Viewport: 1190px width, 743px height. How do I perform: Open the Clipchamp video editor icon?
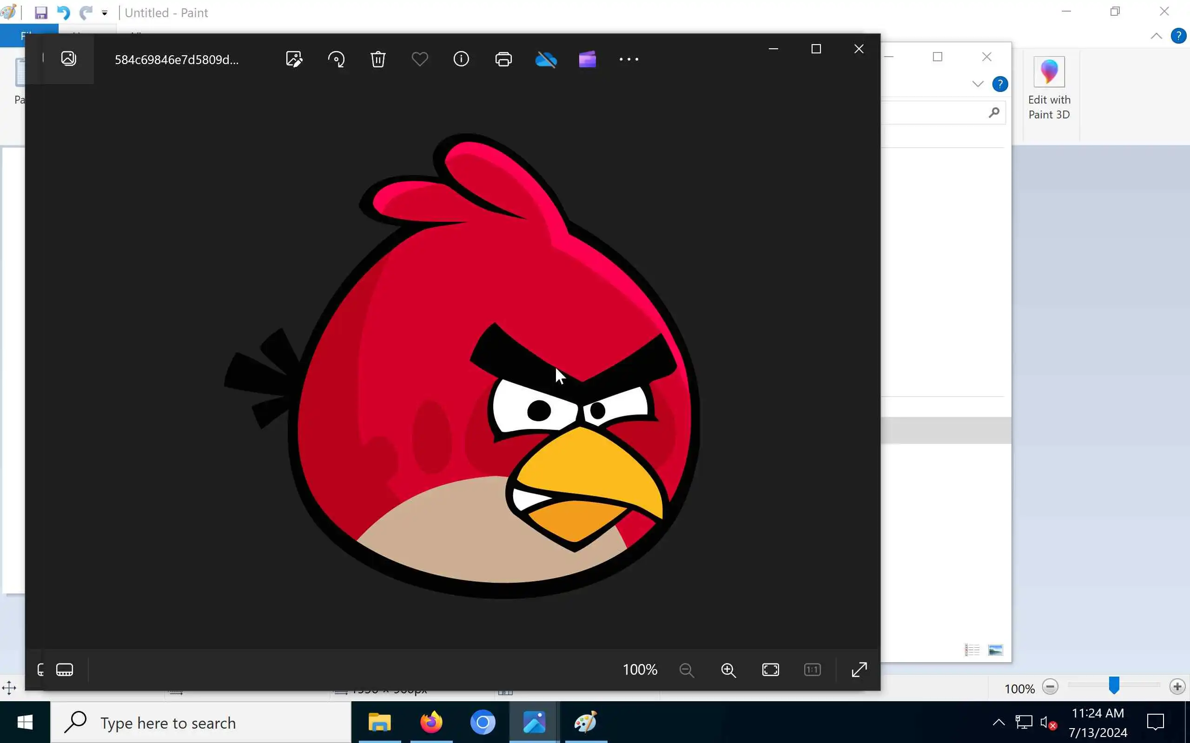pyautogui.click(x=587, y=59)
